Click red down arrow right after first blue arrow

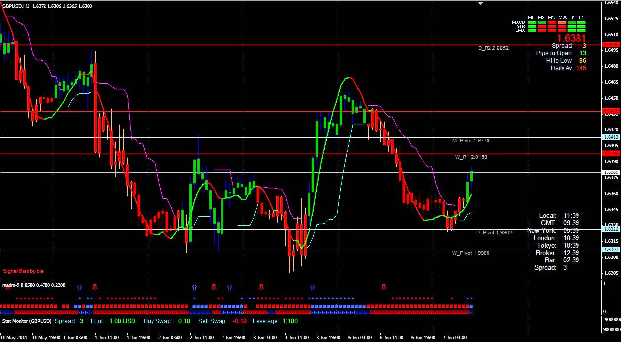coord(95,287)
